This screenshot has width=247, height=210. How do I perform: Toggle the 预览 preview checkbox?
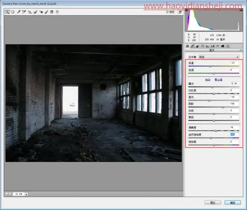[x=167, y=12]
